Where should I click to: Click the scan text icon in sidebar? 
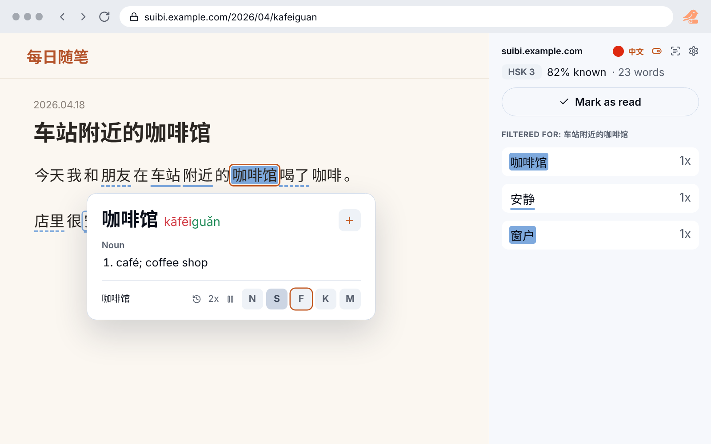click(x=675, y=51)
